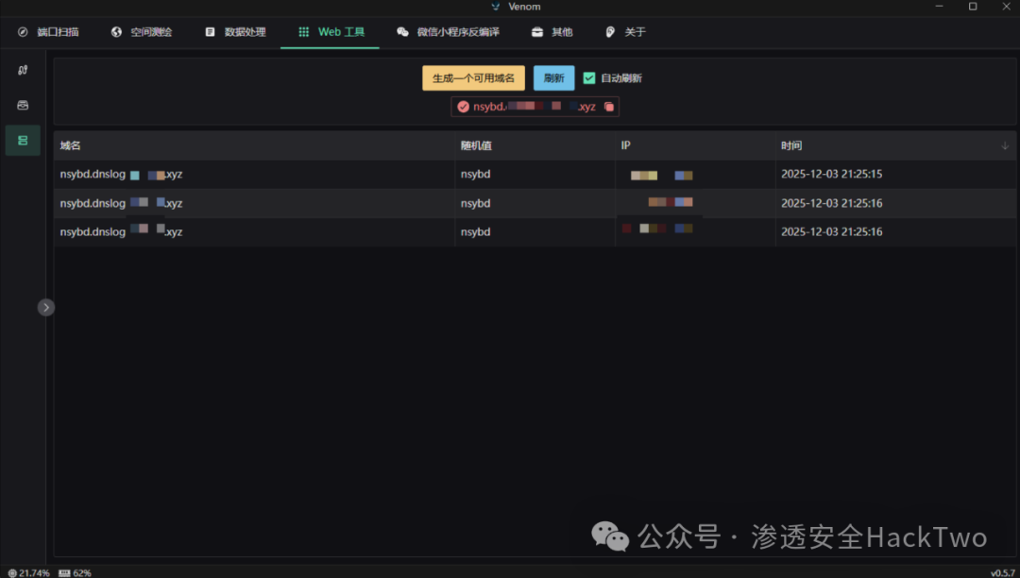Expand the collapsed sidebar using the chevron arrow
Screen dimensions: 1020x578
45,307
